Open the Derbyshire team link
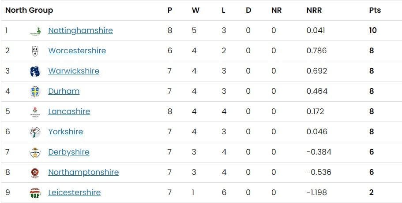Image resolution: width=402 pixels, height=203 pixels. [x=68, y=152]
